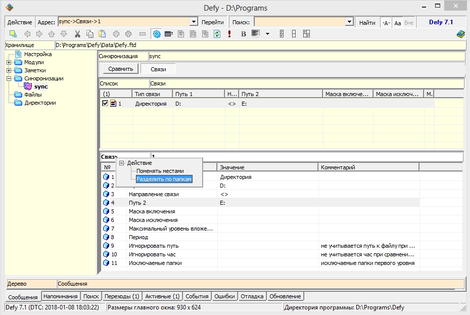Switch to the Активные (1) tab
Viewport: 470px width, 315px height.
pyautogui.click(x=162, y=296)
